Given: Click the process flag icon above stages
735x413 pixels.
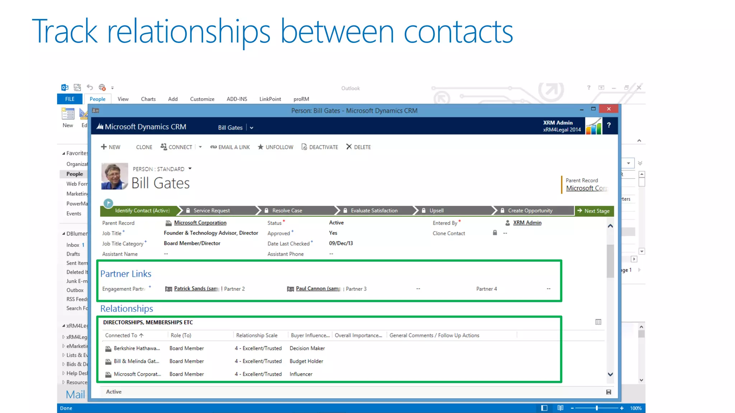Looking at the screenshot, I should point(108,203).
